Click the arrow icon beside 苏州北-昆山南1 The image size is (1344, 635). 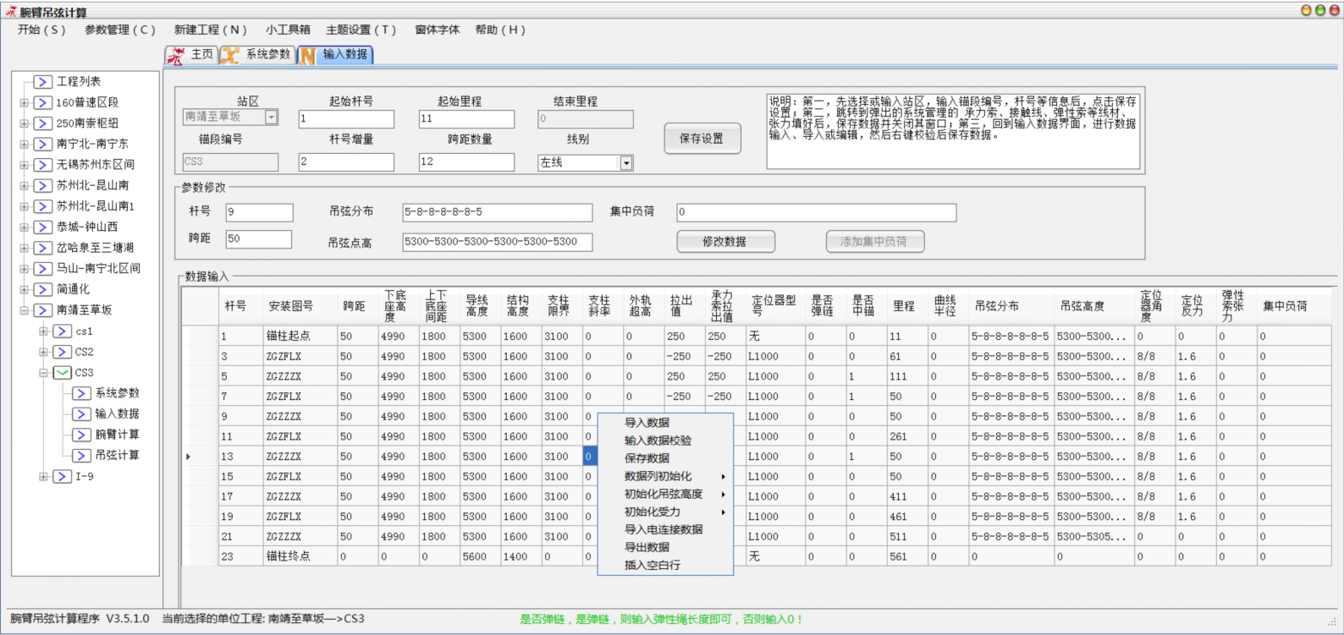coord(43,206)
